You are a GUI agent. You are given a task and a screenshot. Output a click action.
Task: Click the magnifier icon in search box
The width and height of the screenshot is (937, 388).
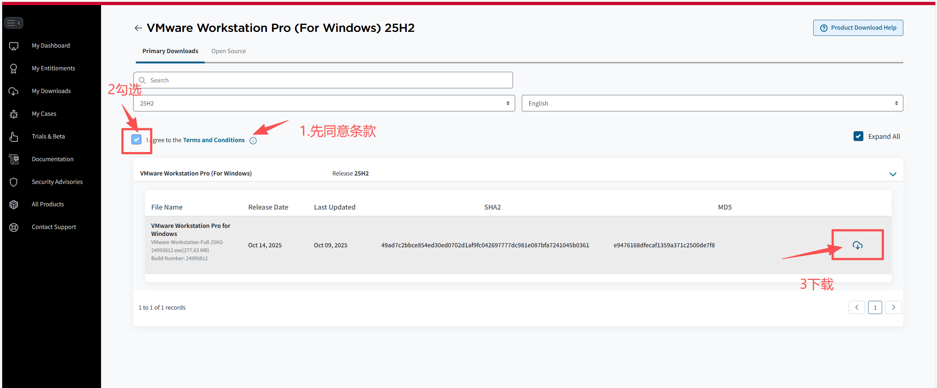pos(142,80)
